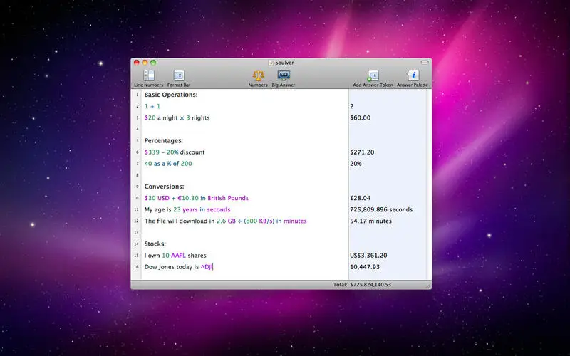
Task: Toggle Line Numbers in the toolbar
Action: (149, 78)
